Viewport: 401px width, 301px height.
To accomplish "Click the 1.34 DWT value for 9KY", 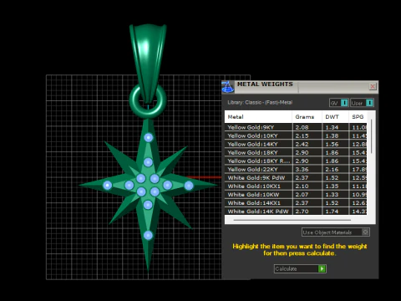I will (332, 127).
